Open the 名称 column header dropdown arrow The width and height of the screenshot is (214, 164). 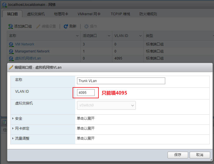coord(77,36)
